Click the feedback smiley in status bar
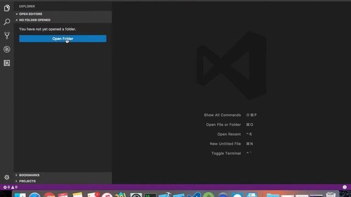351x197 pixels. (345, 187)
